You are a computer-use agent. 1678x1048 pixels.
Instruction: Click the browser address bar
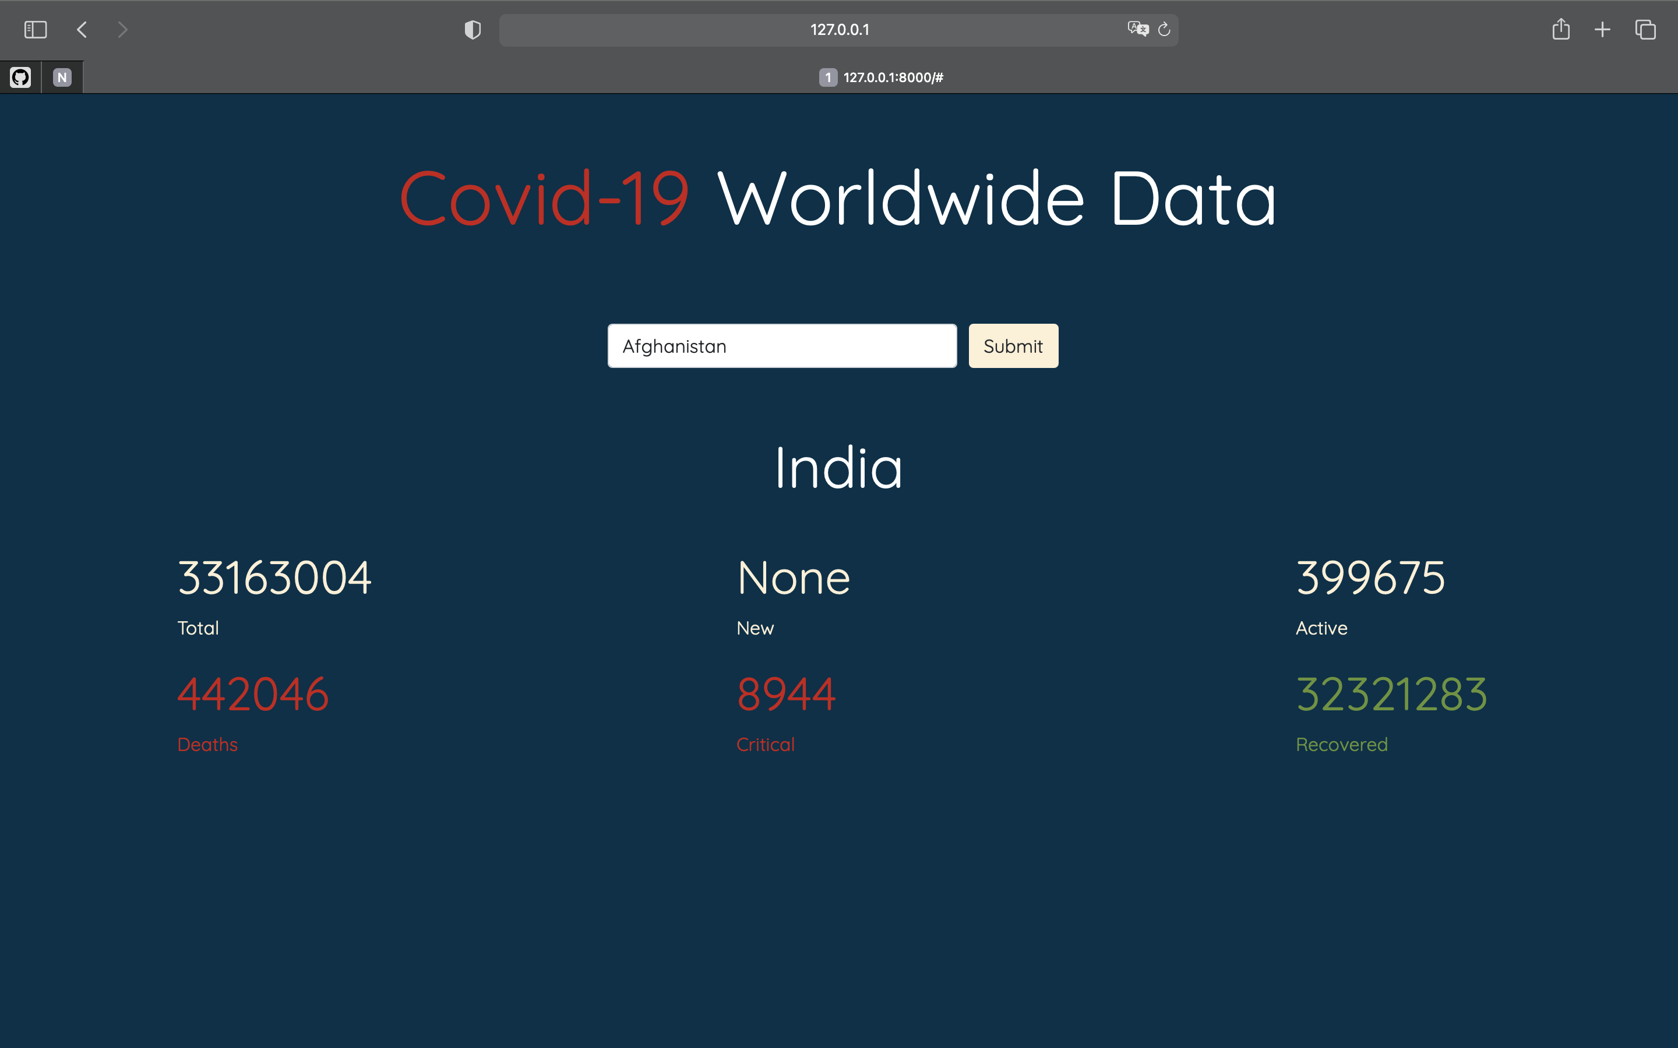tap(838, 29)
